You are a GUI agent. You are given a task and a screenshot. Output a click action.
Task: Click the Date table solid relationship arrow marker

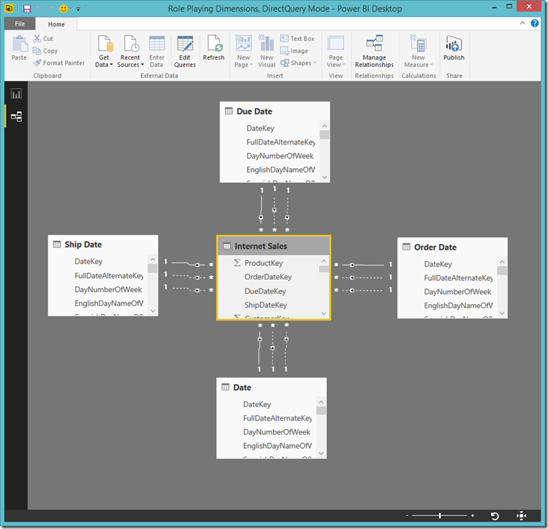pyautogui.click(x=260, y=339)
